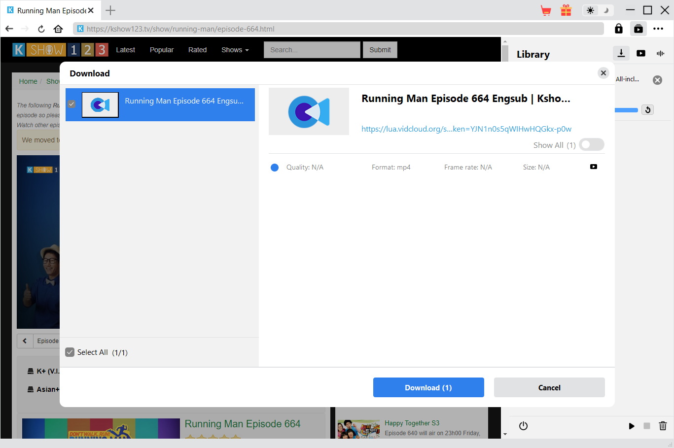Image resolution: width=674 pixels, height=448 pixels.
Task: Toggle the Show All switch
Action: [591, 145]
